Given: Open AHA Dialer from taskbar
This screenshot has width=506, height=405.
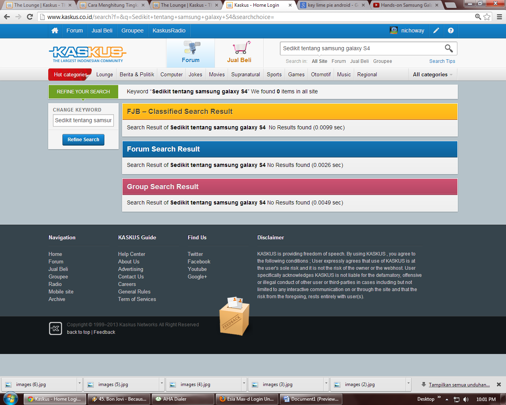Looking at the screenshot, I should click(183, 399).
